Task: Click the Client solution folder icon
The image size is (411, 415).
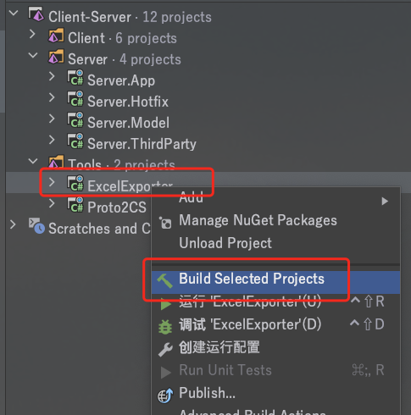Action: 56,36
